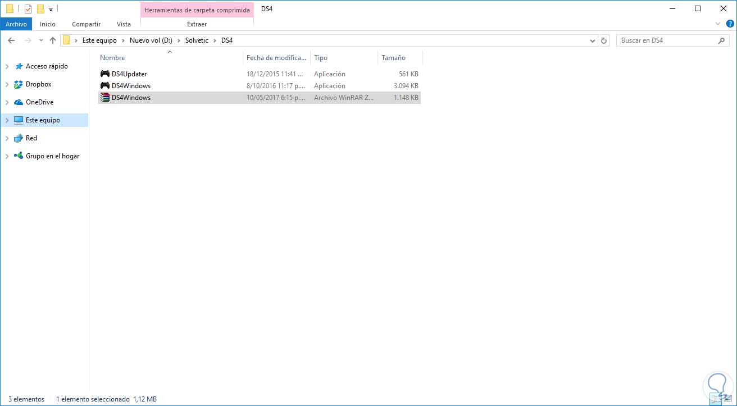Click the Red network icon

(x=19, y=138)
